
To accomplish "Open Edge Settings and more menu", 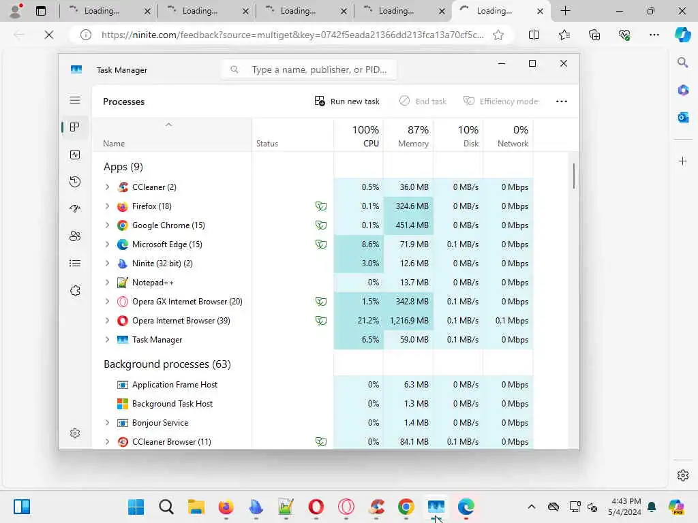I will pos(654,35).
